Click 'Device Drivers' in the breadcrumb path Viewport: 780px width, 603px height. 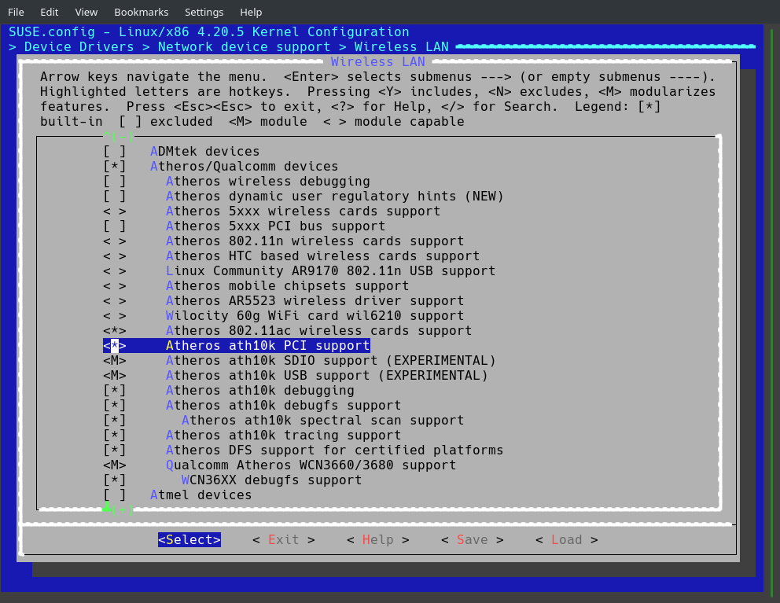point(79,46)
